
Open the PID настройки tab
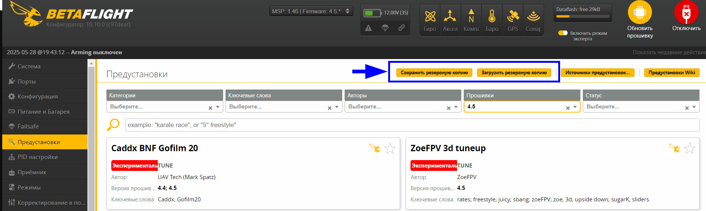click(45, 157)
